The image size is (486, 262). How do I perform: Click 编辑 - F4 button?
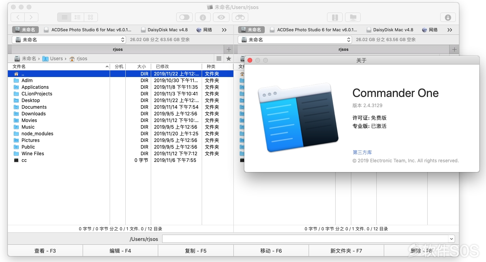click(x=120, y=251)
